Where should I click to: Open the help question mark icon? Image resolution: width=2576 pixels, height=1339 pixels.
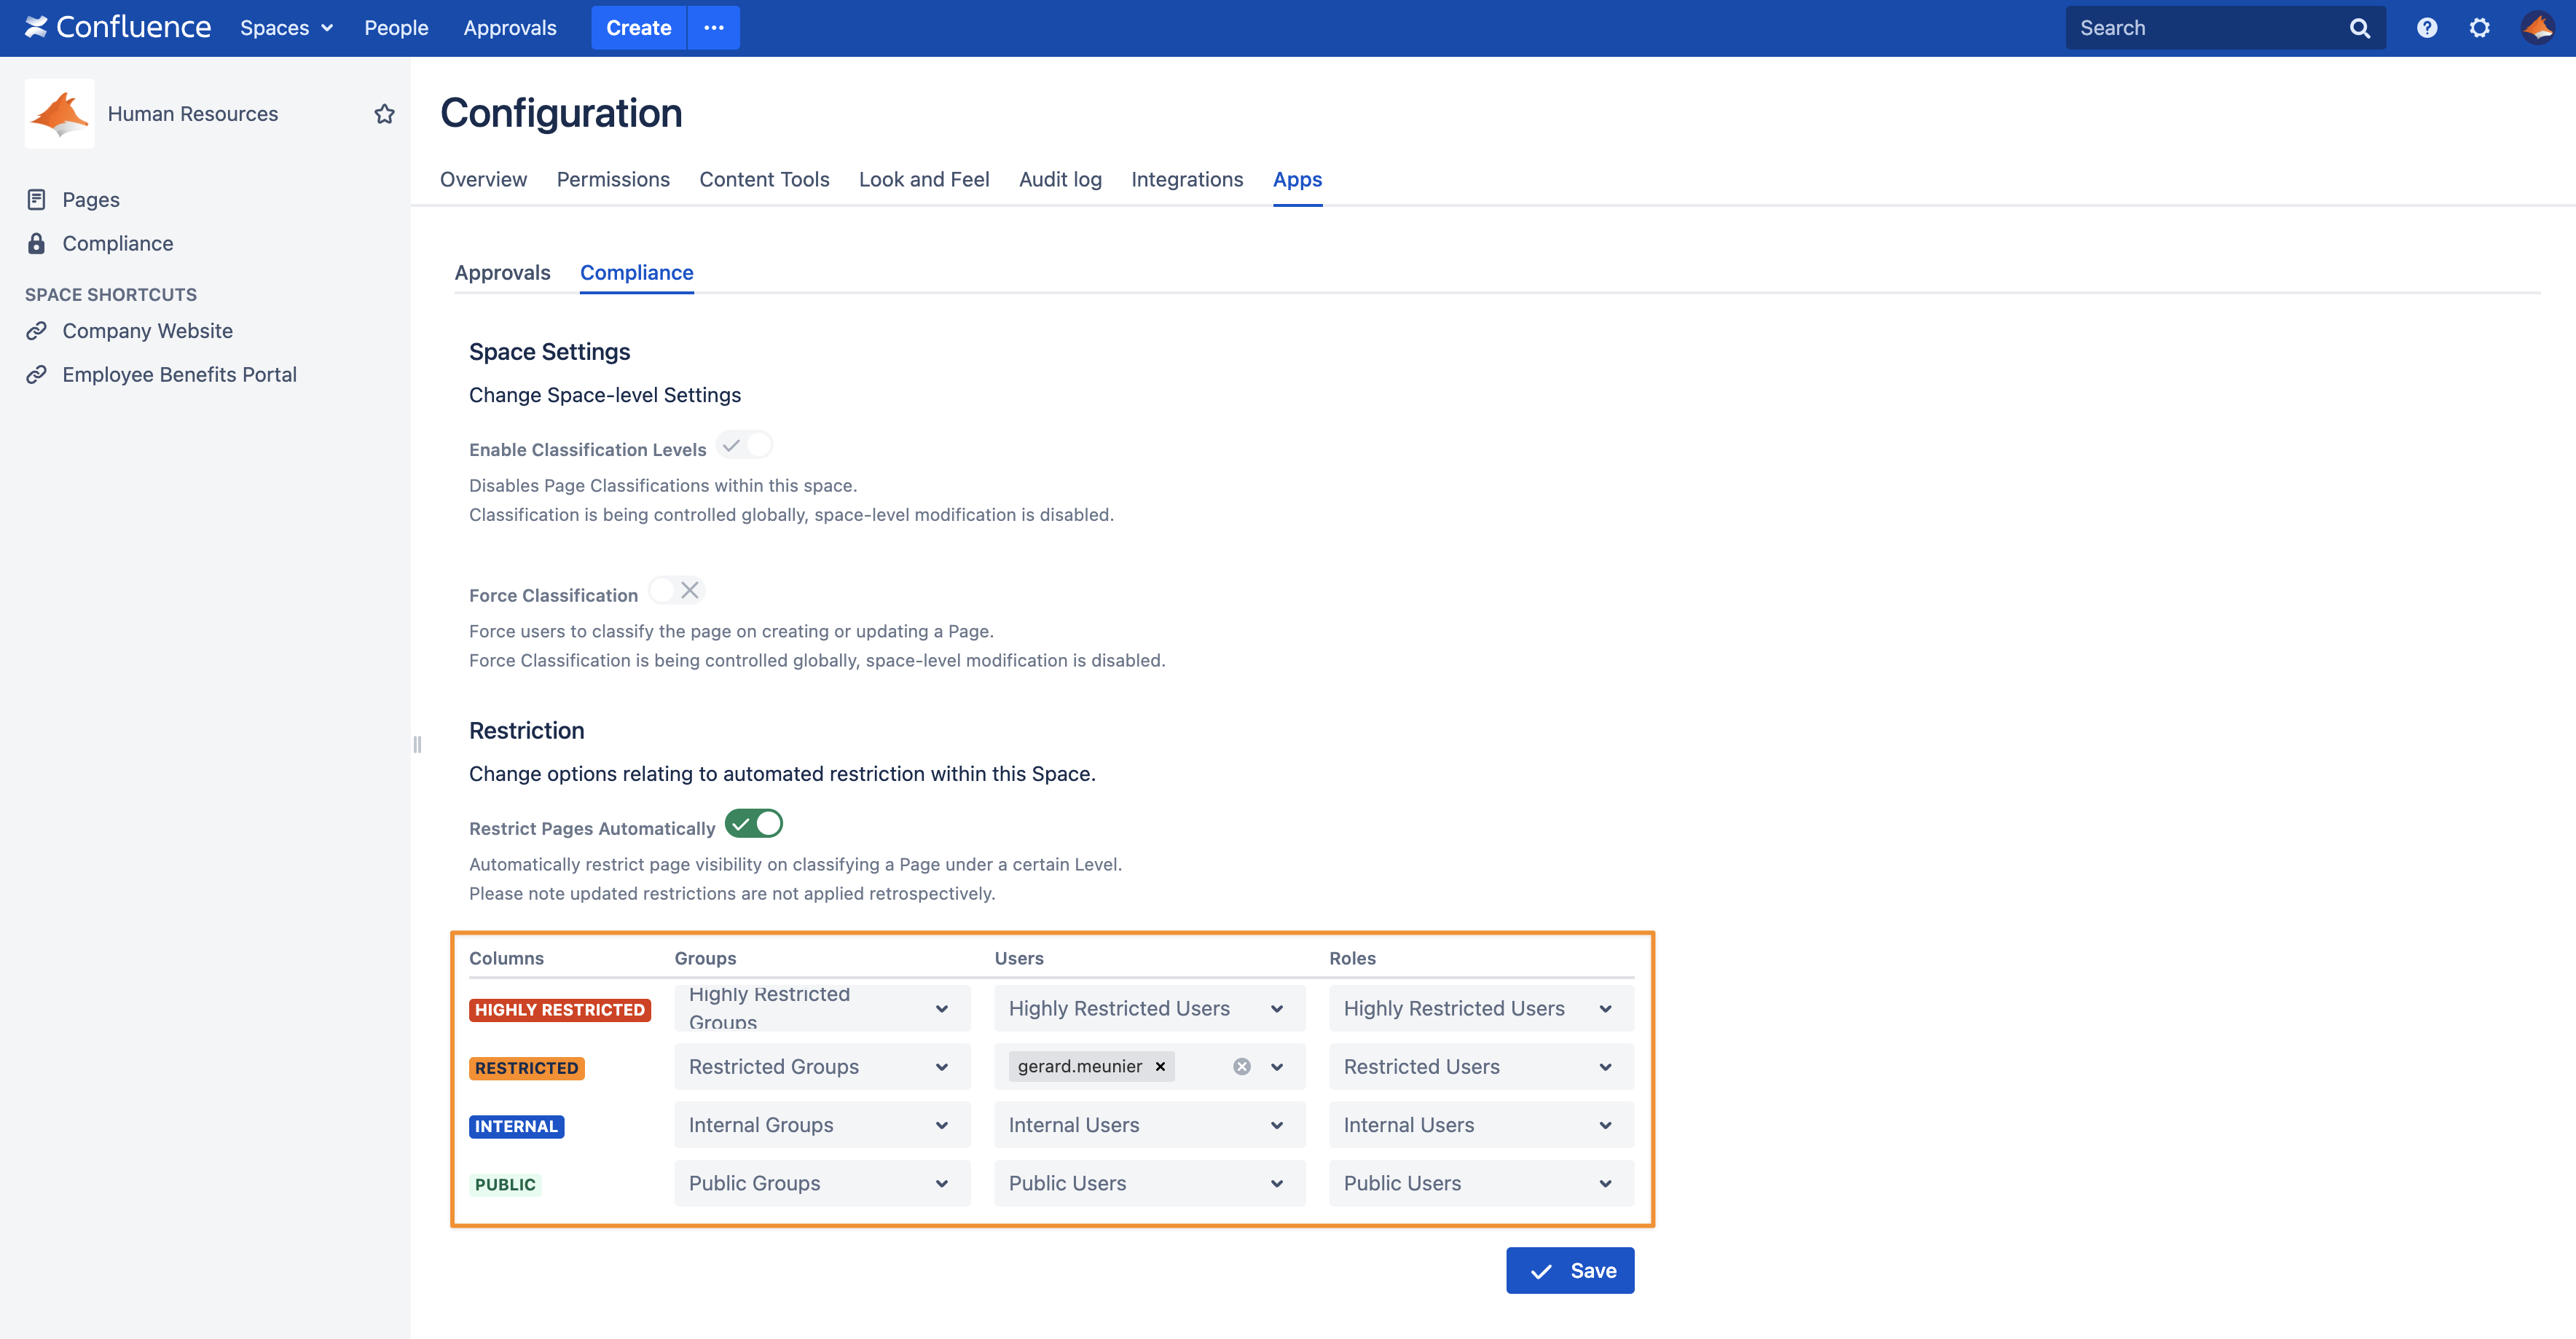[x=2426, y=28]
